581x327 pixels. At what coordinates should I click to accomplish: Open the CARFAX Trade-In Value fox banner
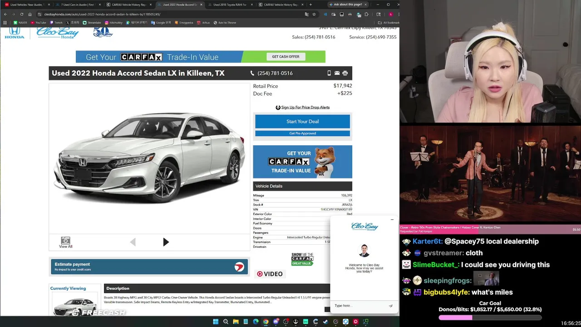pyautogui.click(x=302, y=162)
